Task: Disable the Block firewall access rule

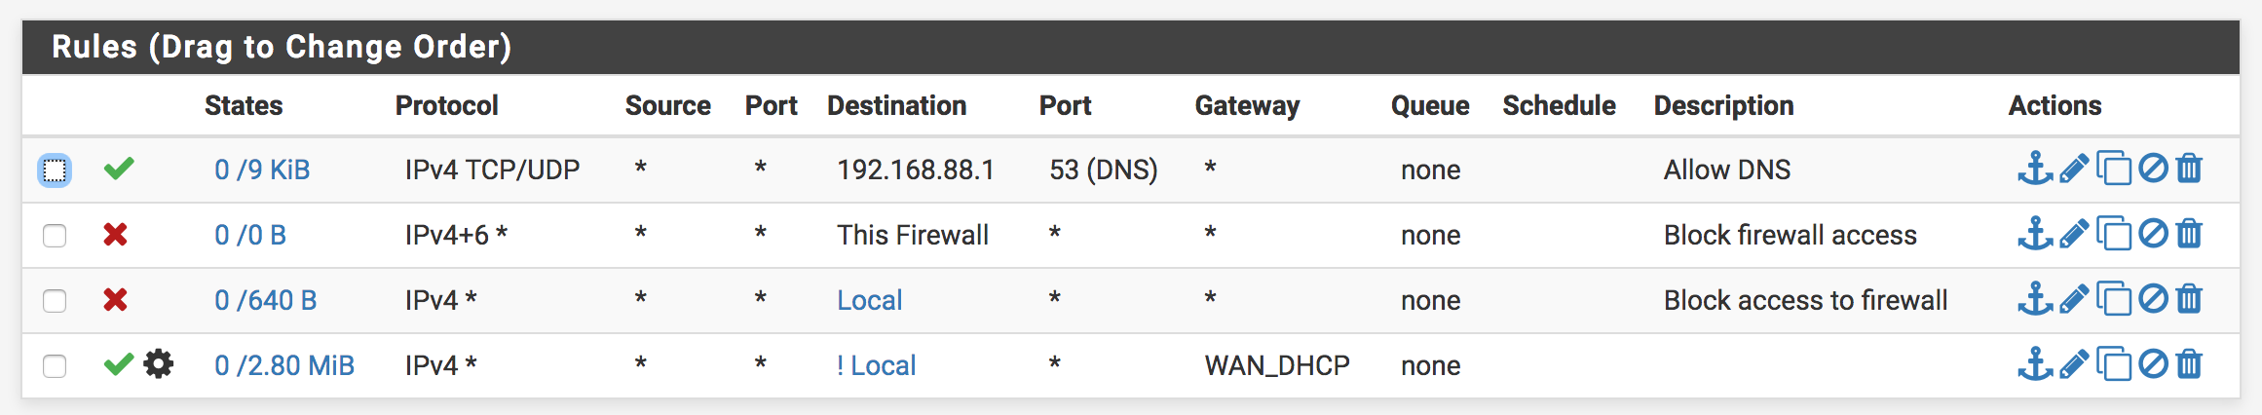Action: click(x=2153, y=234)
